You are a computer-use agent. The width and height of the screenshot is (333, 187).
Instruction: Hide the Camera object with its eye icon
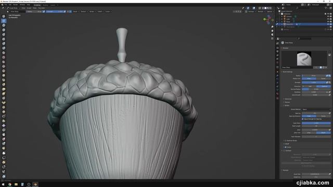328,16
